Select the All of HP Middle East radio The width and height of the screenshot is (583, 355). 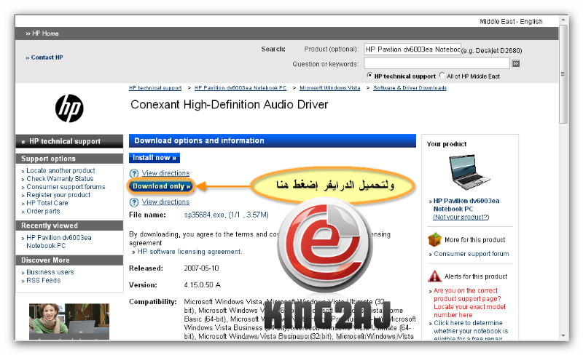(442, 76)
